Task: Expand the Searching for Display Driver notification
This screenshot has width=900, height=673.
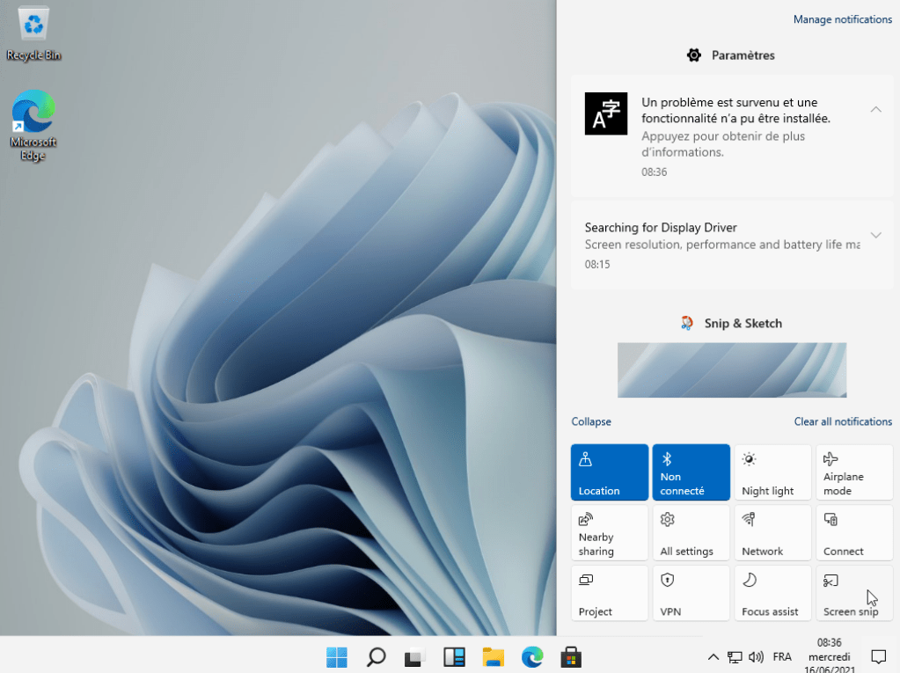Action: tap(875, 235)
